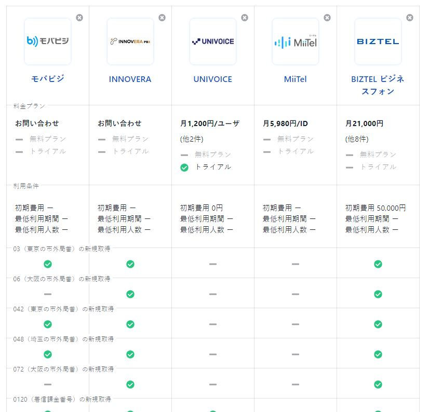
Task: Open the BIZTEL ビジネスフォン link
Action: coord(378,85)
